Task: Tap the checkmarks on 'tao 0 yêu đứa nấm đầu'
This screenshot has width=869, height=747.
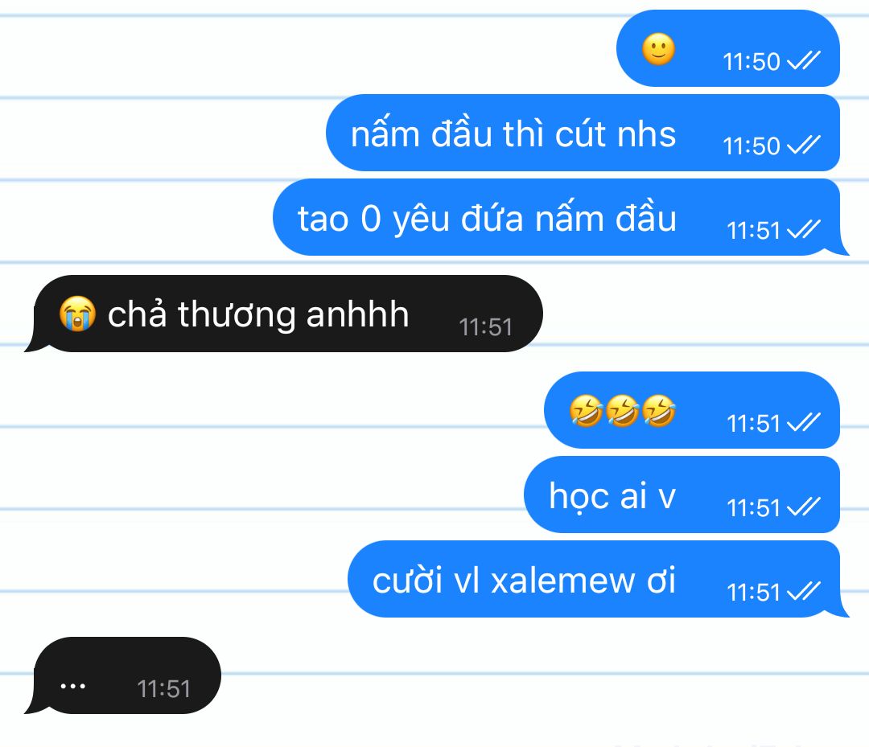Action: [803, 229]
